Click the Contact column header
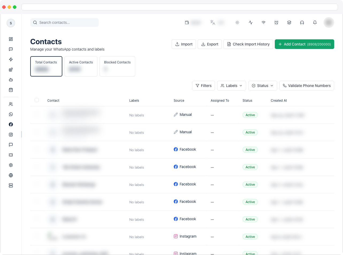The width and height of the screenshot is (343, 255). point(53,101)
